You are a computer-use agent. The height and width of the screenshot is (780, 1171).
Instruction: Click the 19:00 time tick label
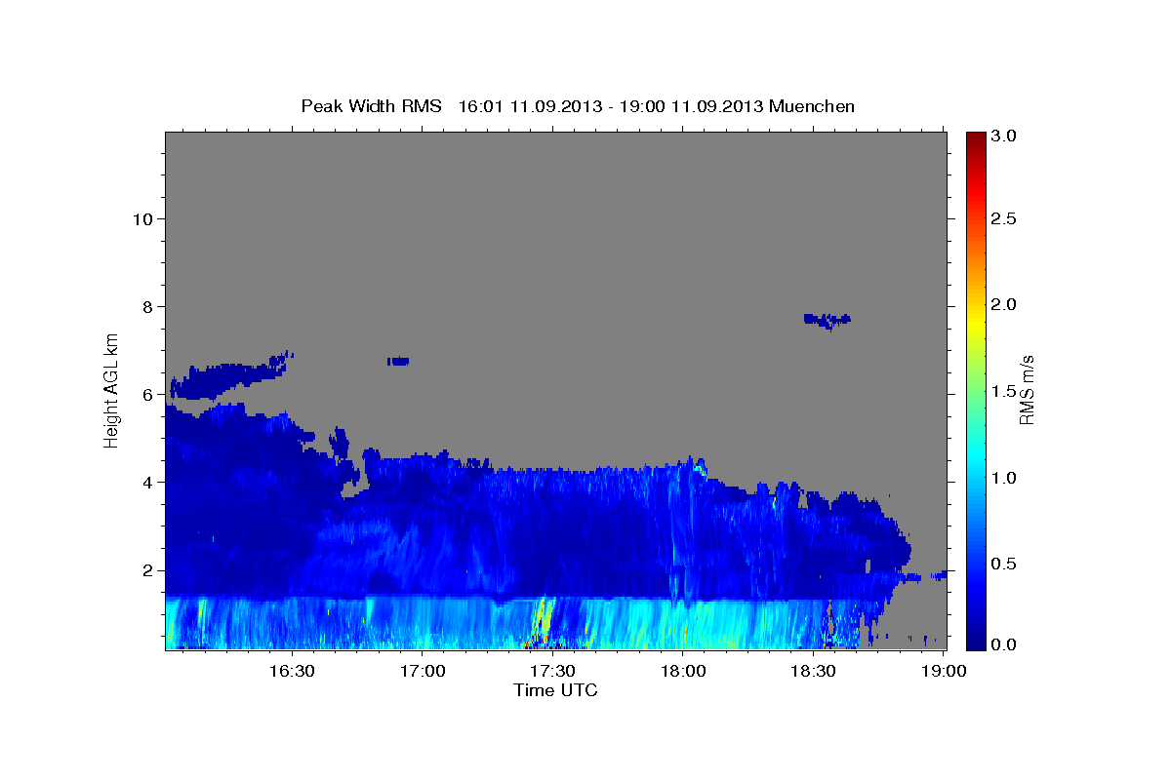click(x=945, y=671)
